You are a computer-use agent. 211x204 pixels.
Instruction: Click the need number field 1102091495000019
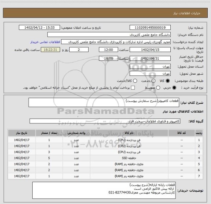[x=150, y=27]
